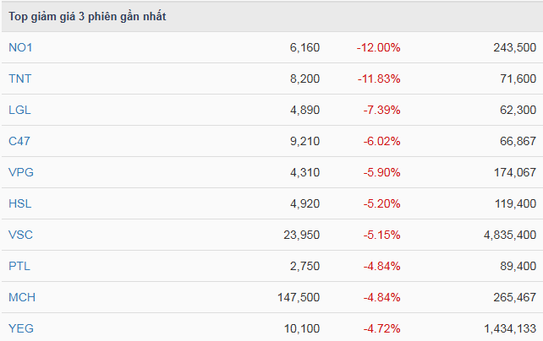Select the 9,210 price for C47
543x341 pixels.
(304, 141)
